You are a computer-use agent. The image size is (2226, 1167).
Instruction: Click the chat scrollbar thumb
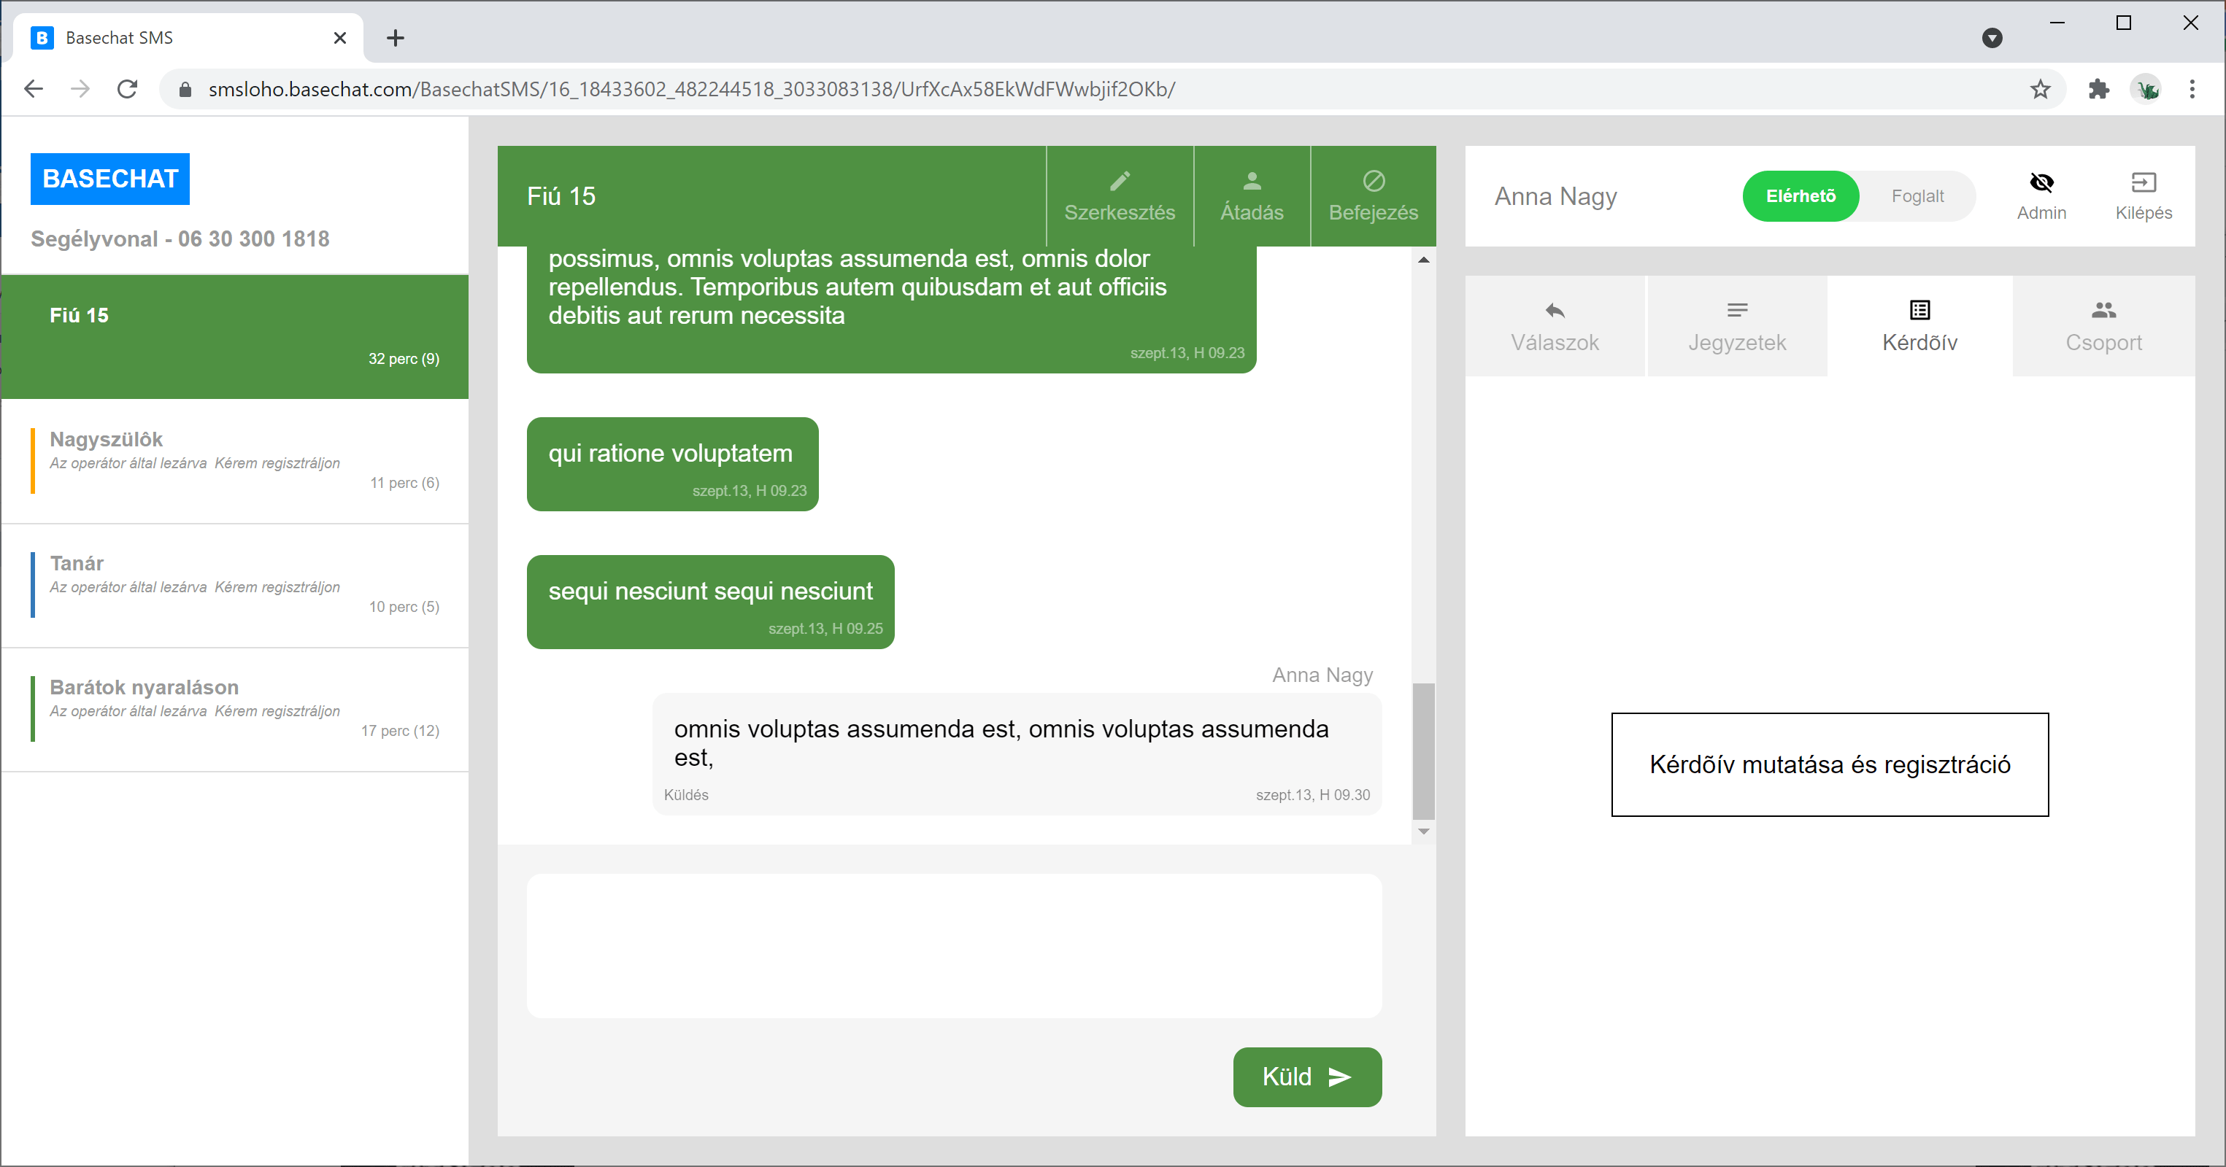1423,750
